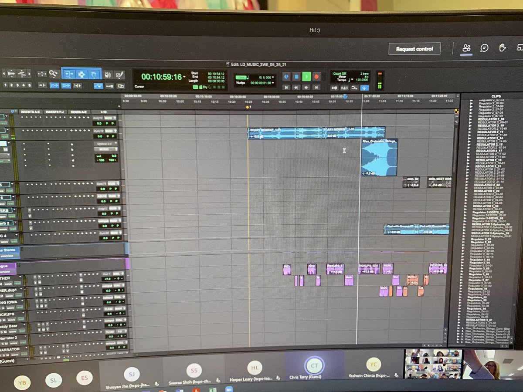Click the green Play button

click(x=306, y=76)
